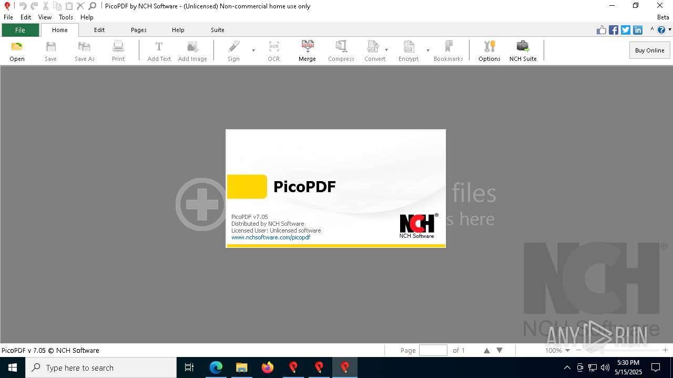Switch to the Pages ribbon tab
This screenshot has width=673, height=378.
click(x=139, y=30)
